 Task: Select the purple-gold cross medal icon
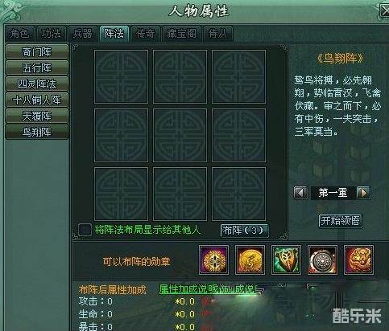(214, 259)
